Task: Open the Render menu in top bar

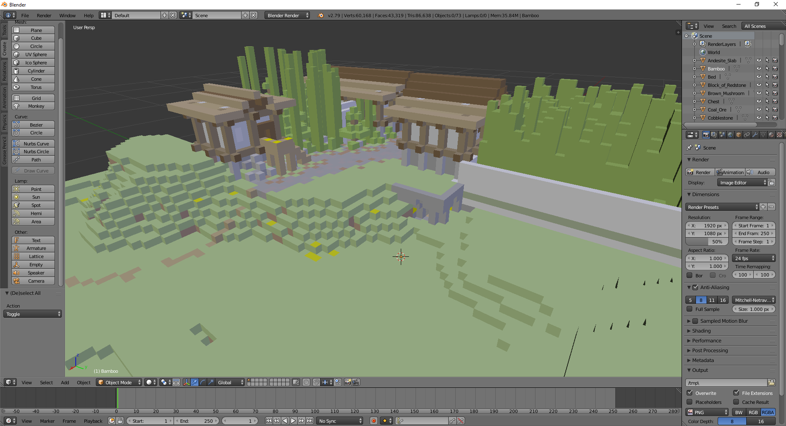Action: tap(44, 16)
